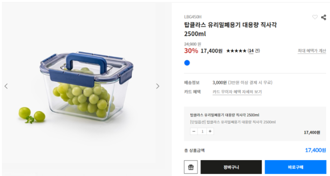Open the 14건 reviews link

click(x=253, y=51)
